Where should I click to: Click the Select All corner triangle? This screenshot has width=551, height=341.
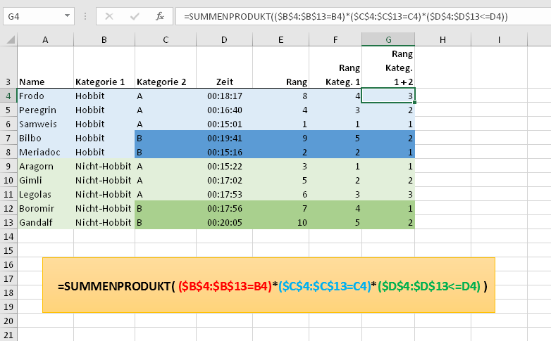point(8,40)
